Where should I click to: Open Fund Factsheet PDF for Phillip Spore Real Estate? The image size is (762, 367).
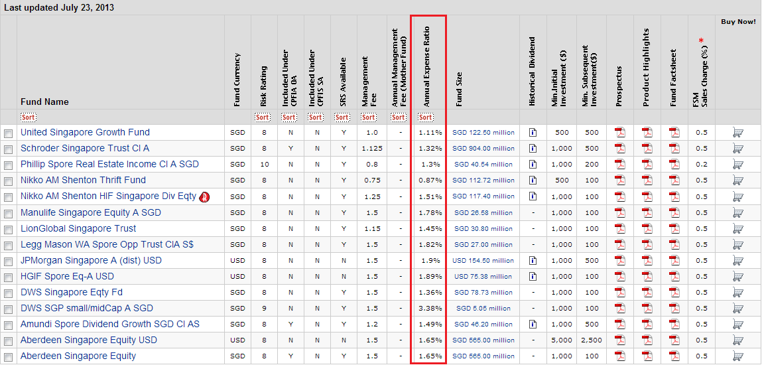674,165
